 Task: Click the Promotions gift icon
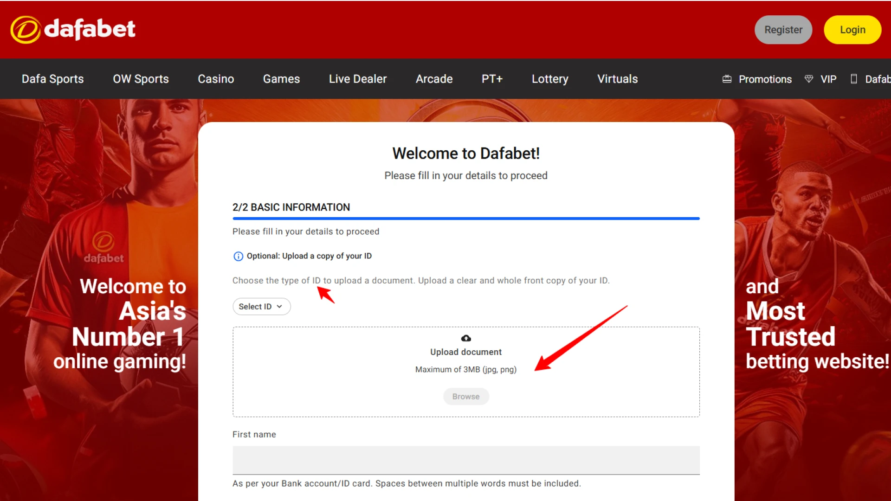click(726, 79)
